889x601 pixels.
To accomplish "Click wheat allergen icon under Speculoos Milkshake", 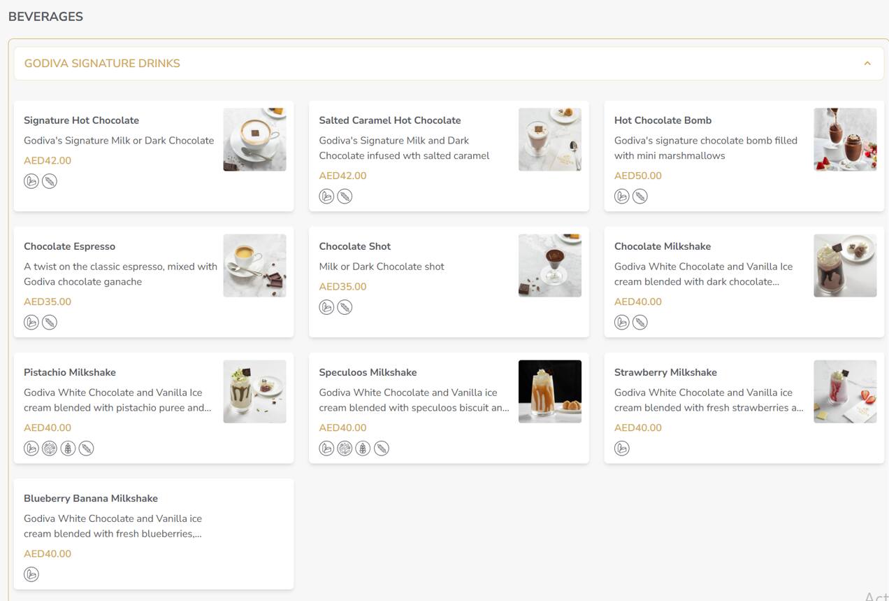I will pos(363,448).
